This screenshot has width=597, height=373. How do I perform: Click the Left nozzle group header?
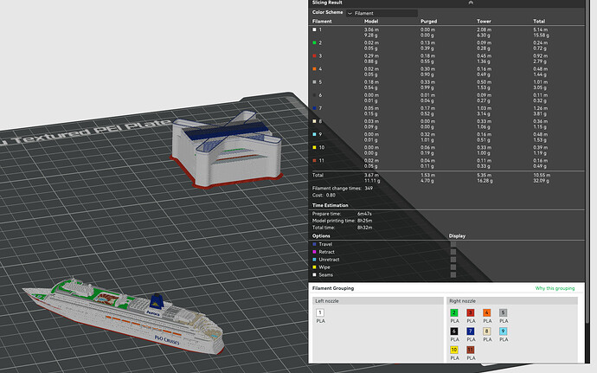tap(378, 301)
